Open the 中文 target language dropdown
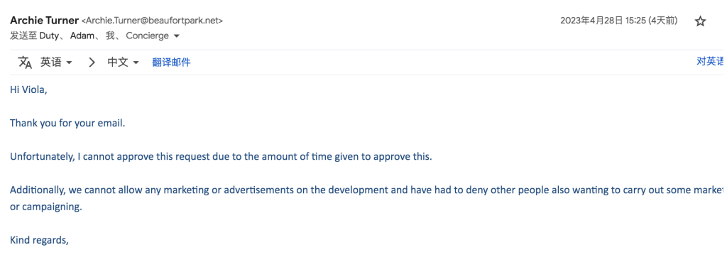Viewport: 727px width, 272px height. 124,62
